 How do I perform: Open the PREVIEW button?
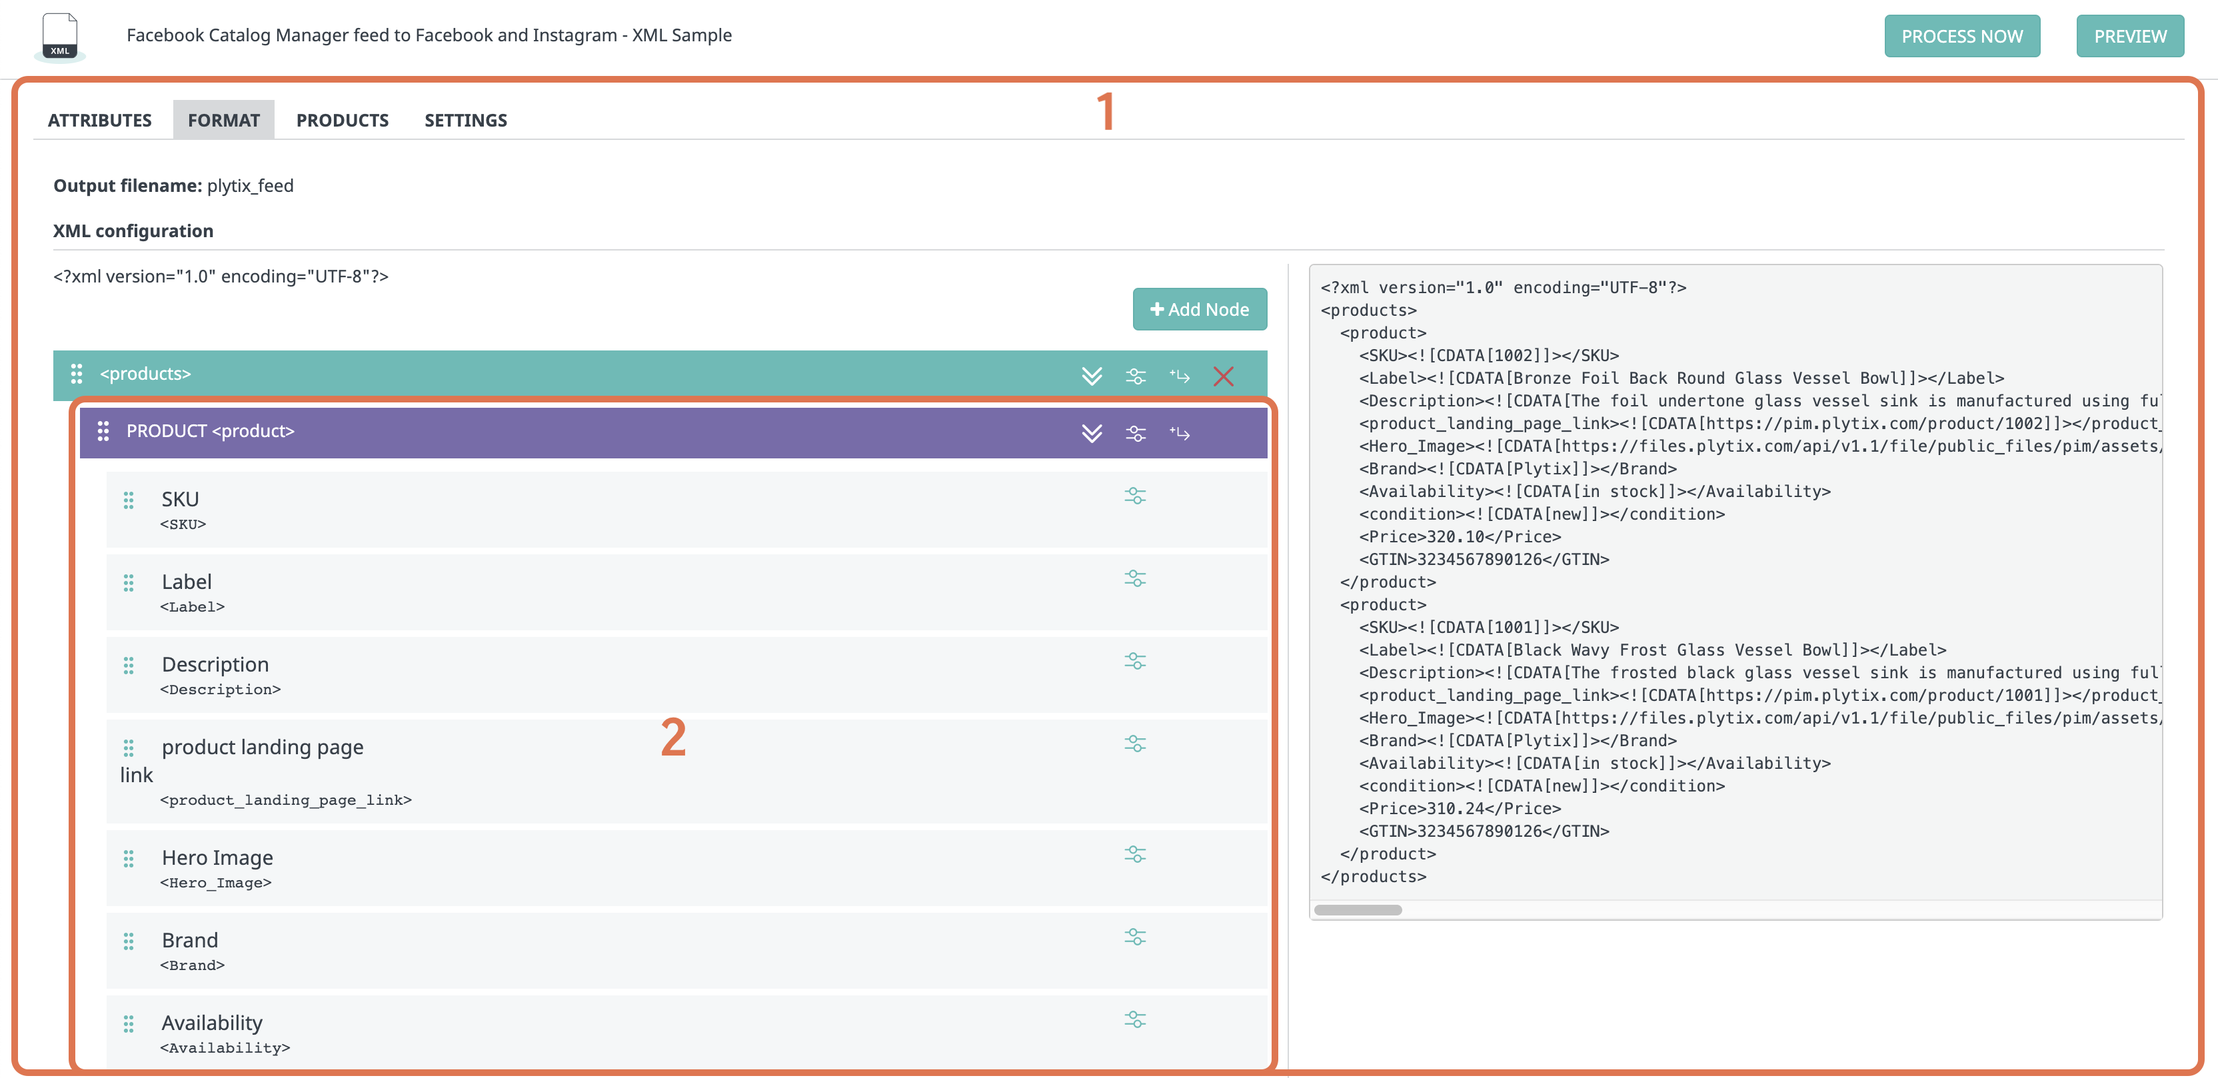tap(2129, 36)
